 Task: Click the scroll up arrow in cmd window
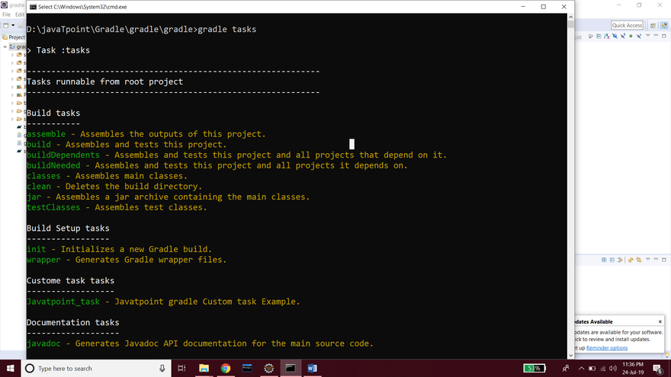(570, 17)
